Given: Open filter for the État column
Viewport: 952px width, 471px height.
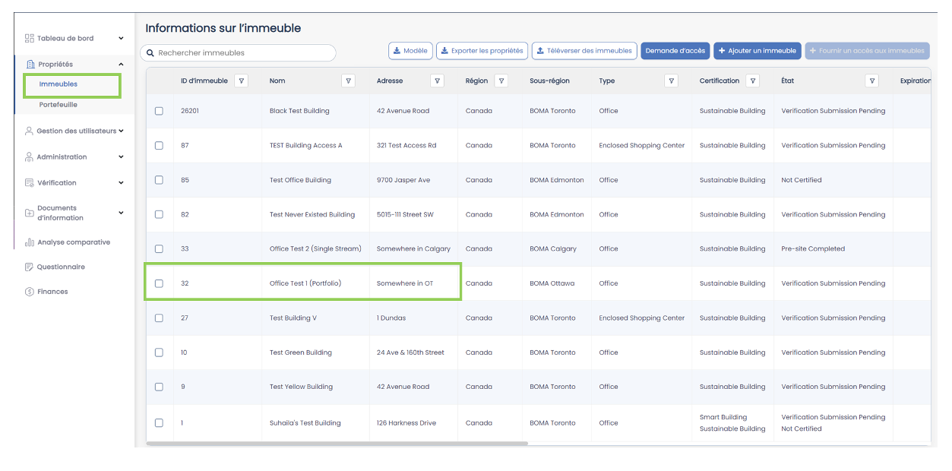Looking at the screenshot, I should point(872,81).
